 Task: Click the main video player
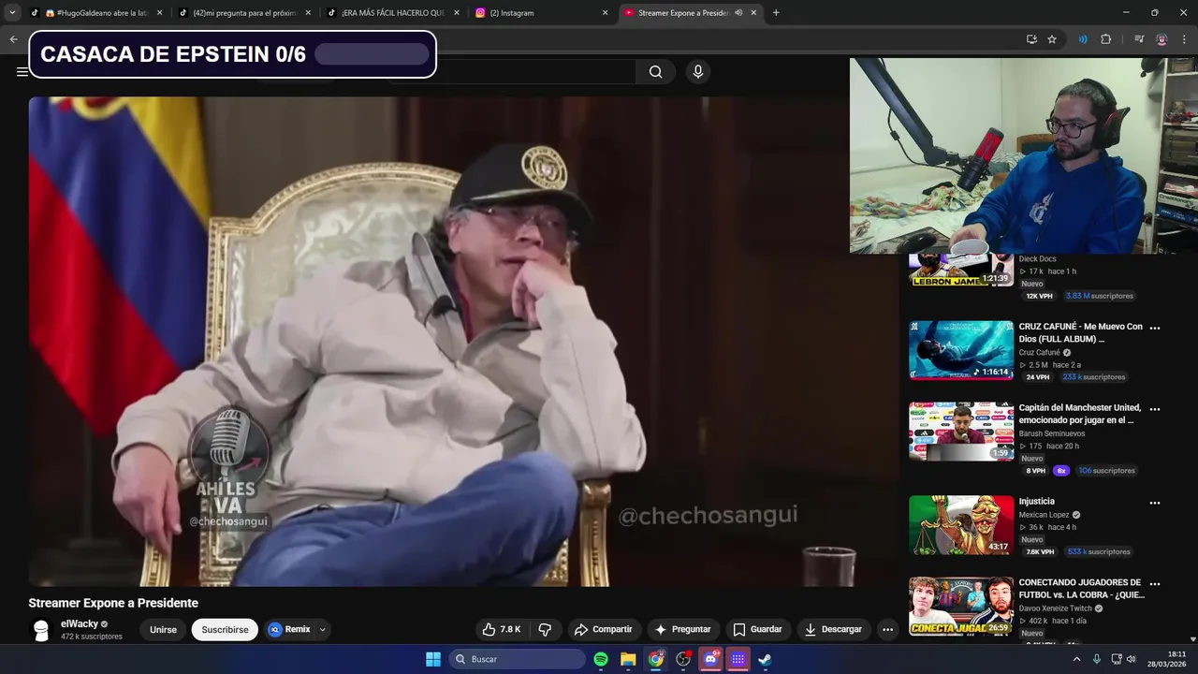(x=463, y=342)
